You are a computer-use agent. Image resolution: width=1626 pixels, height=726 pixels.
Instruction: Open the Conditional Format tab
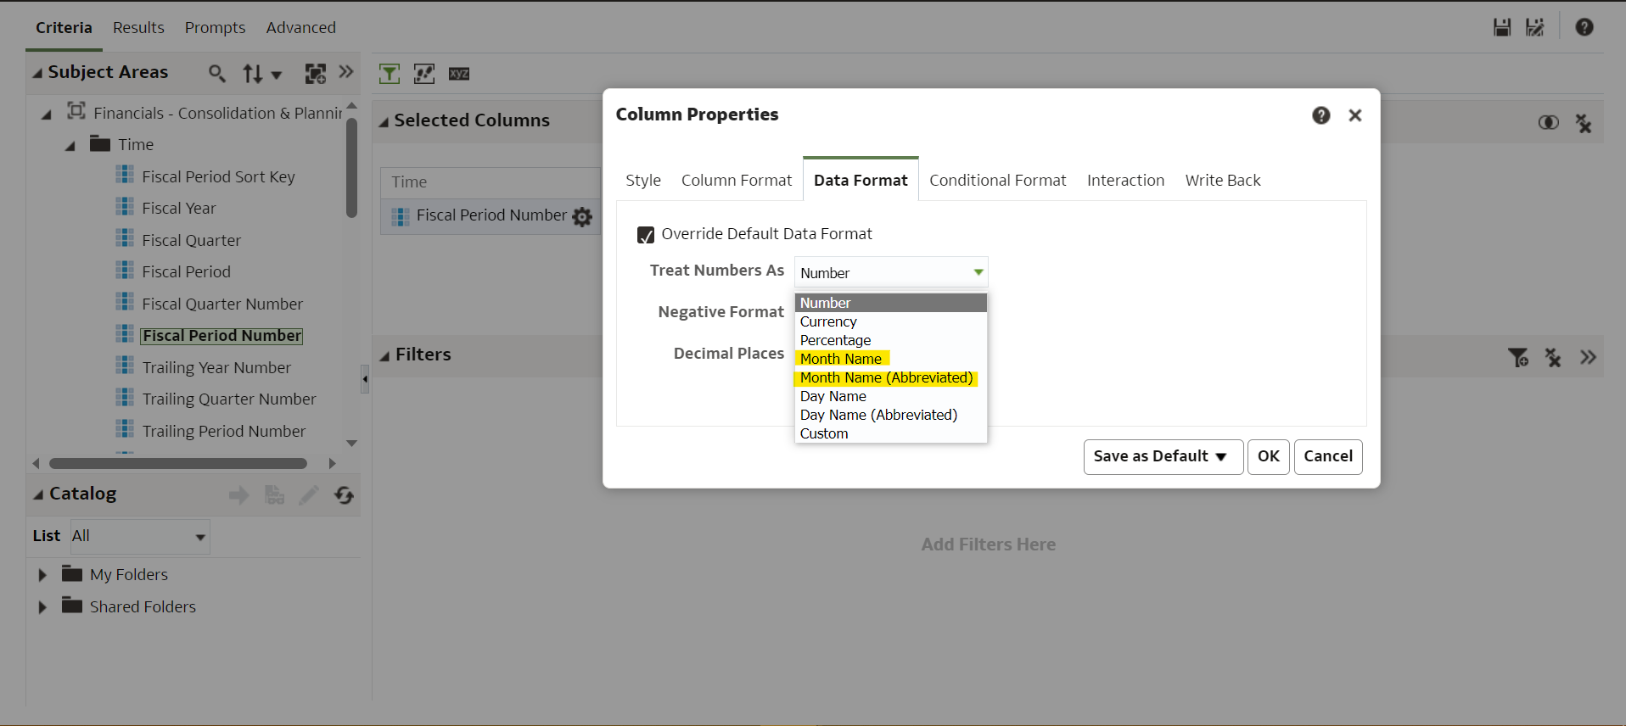[x=998, y=181]
